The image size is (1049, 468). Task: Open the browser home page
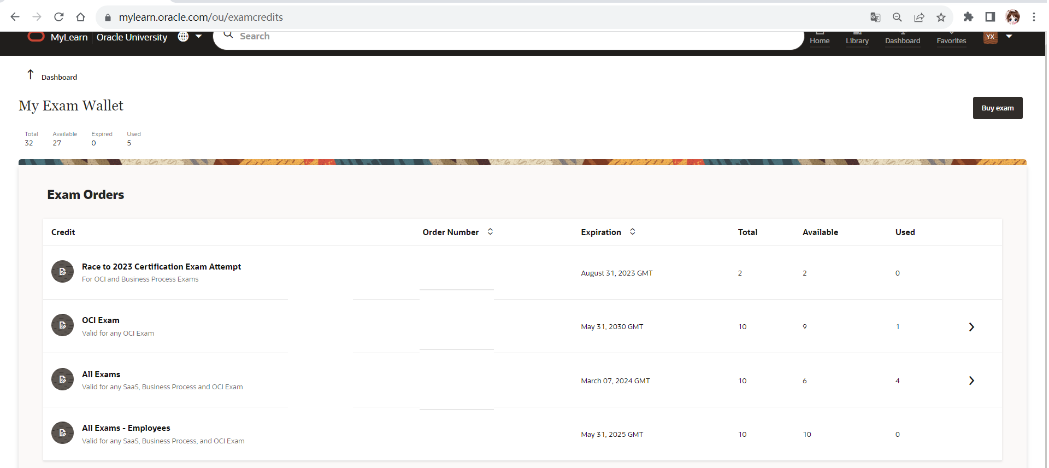coord(81,17)
